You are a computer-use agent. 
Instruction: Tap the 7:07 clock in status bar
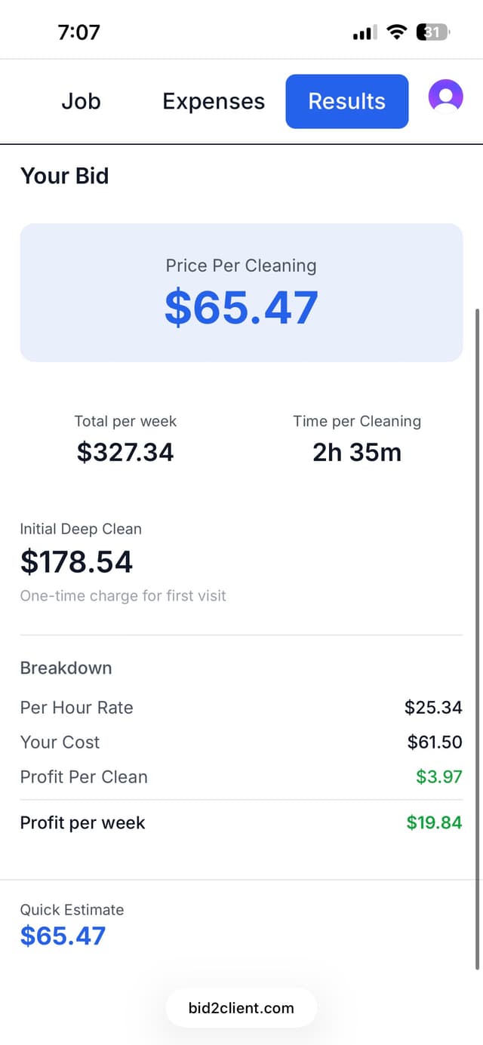coord(78,32)
